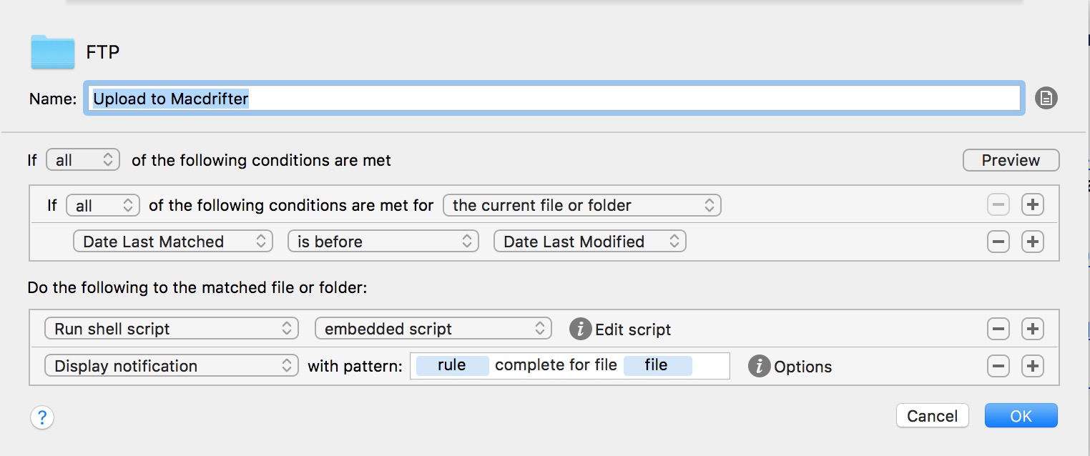The height and width of the screenshot is (456, 1090).
Task: Open Edit script for the shell action
Action: [634, 329]
